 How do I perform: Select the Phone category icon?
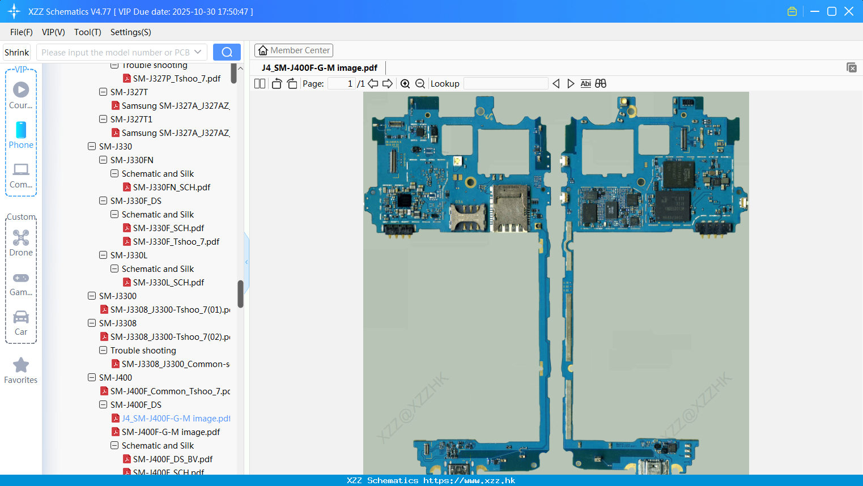21,135
